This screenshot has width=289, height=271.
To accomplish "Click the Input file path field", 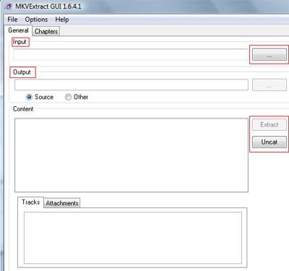I will [x=131, y=54].
